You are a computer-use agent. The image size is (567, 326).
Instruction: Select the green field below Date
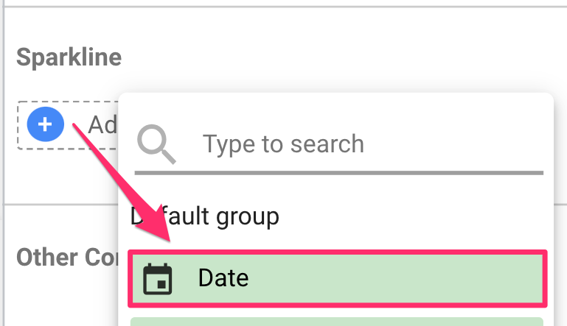click(x=336, y=321)
